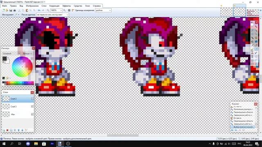Toggle the pixel grid icon
This screenshot has width=262, height=147.
[69, 10]
